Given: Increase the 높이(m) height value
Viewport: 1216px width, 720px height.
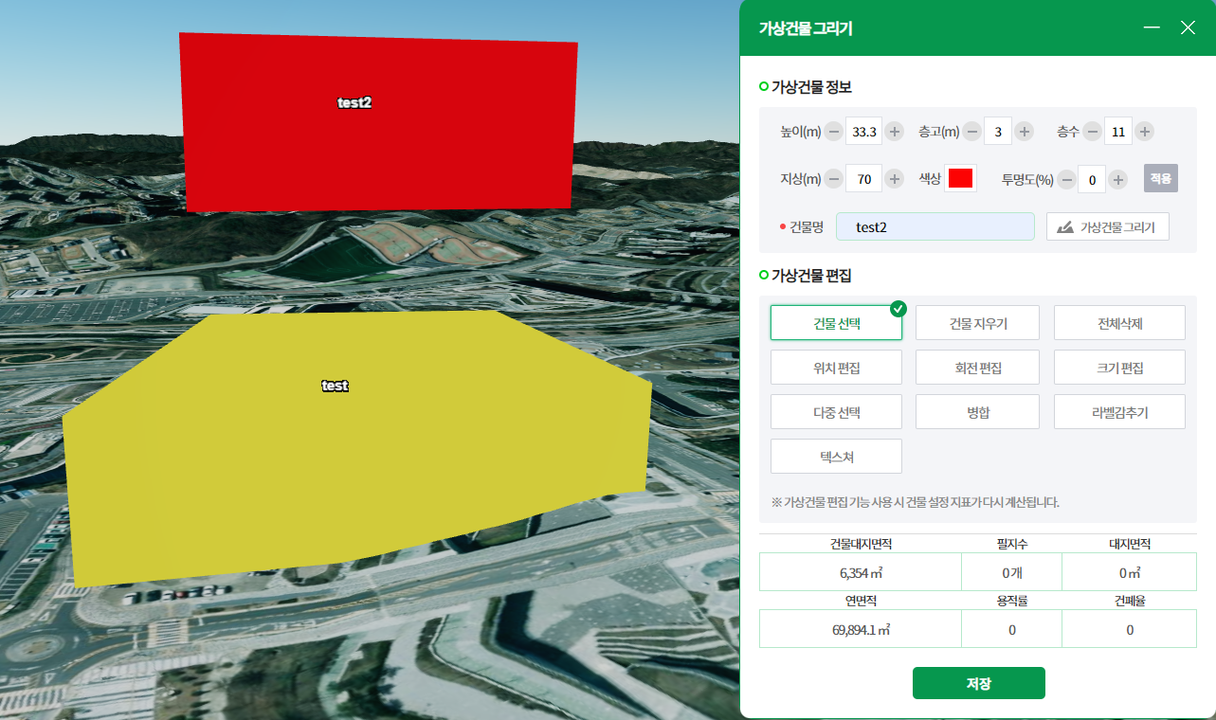Looking at the screenshot, I should (x=894, y=132).
